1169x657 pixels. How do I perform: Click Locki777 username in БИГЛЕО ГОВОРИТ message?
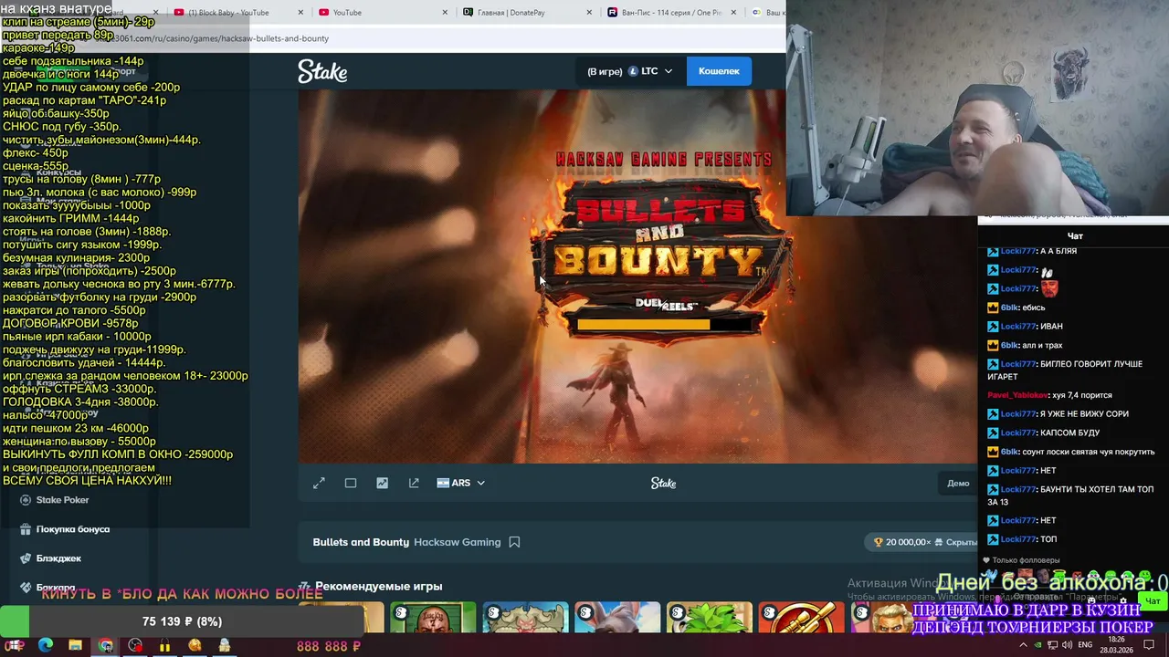(1018, 364)
